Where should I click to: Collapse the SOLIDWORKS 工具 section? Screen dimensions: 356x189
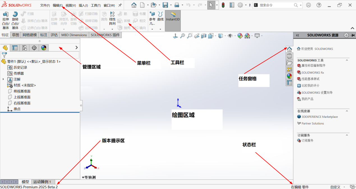[x=347, y=60]
